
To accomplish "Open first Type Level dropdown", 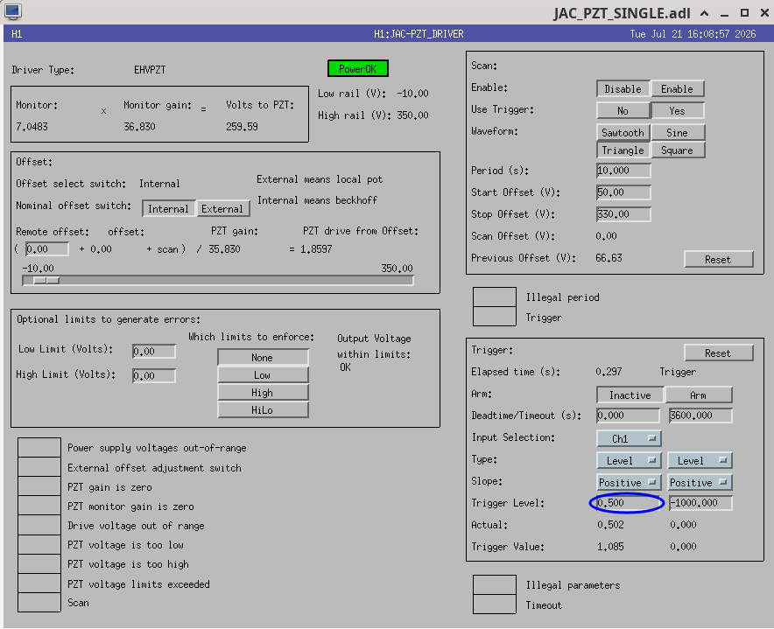I will point(629,461).
